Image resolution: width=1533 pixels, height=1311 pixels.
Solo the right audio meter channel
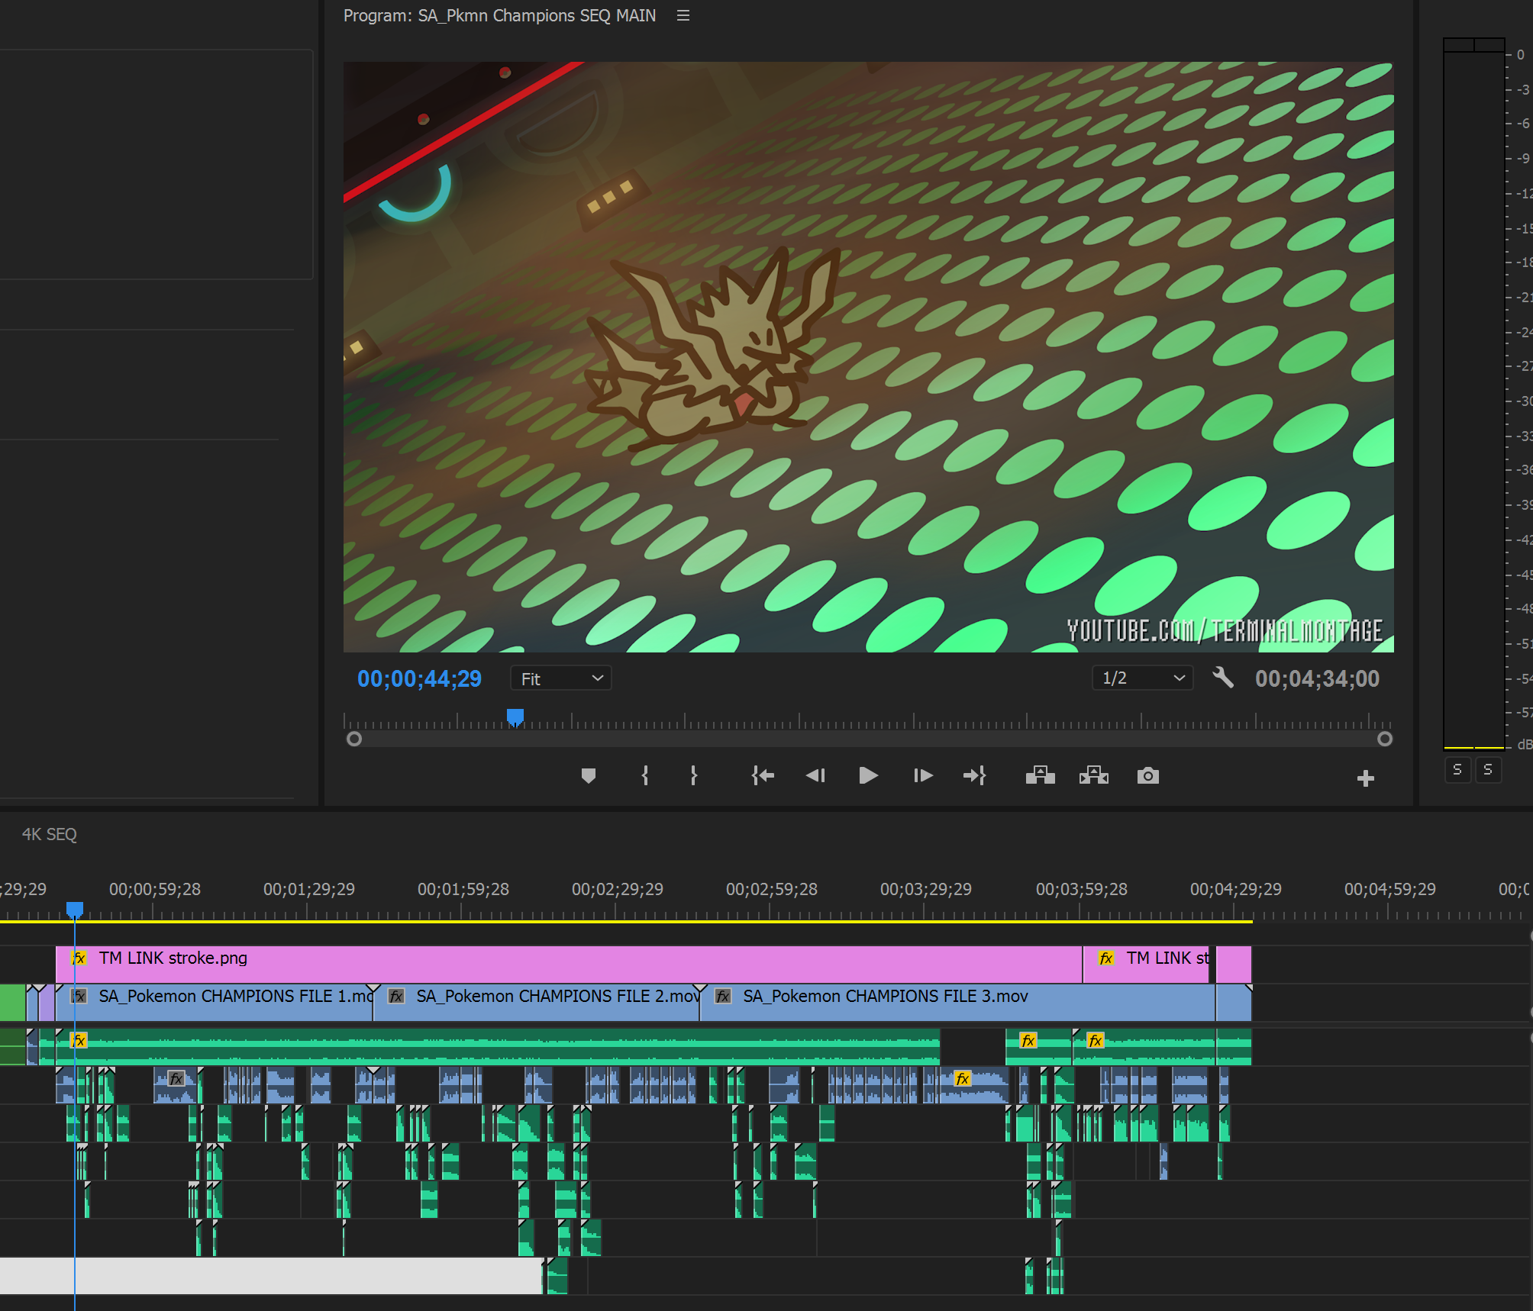[1488, 770]
